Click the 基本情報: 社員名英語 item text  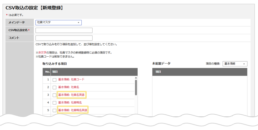(71, 95)
